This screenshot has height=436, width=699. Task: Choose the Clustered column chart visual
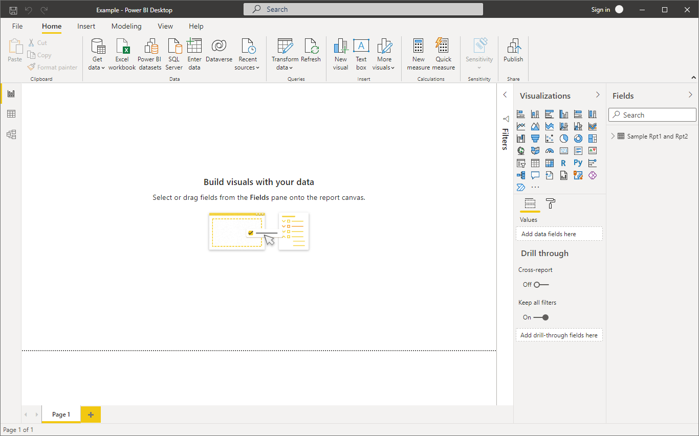pos(564,114)
